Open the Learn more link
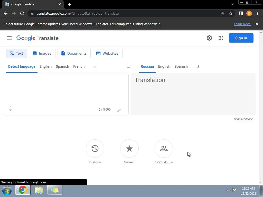 click(x=242, y=24)
